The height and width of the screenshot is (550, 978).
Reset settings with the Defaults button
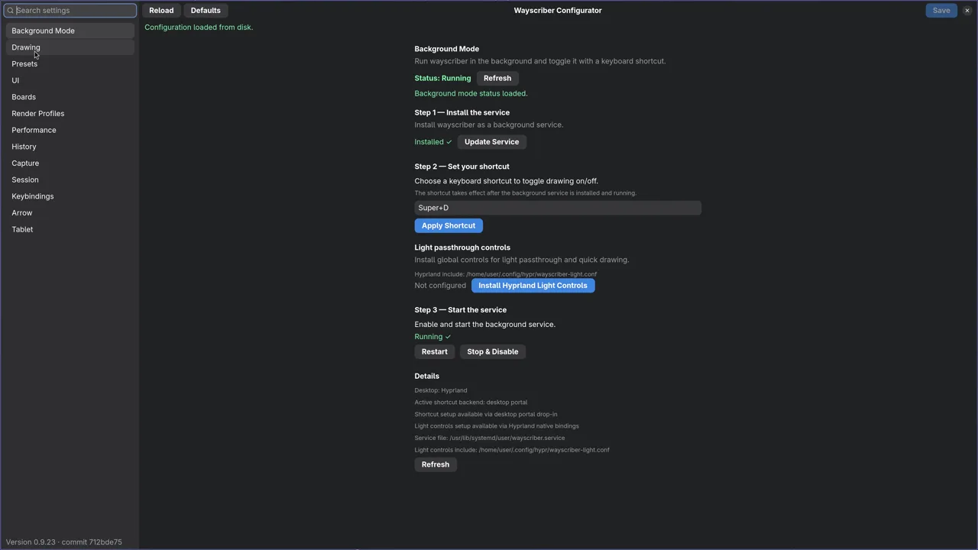pos(206,11)
